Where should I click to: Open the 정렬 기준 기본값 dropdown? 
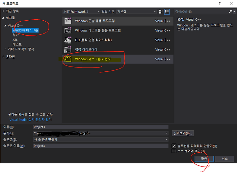tap(136, 11)
